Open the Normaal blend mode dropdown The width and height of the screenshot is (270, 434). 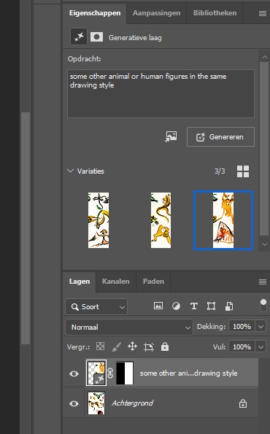click(x=129, y=328)
